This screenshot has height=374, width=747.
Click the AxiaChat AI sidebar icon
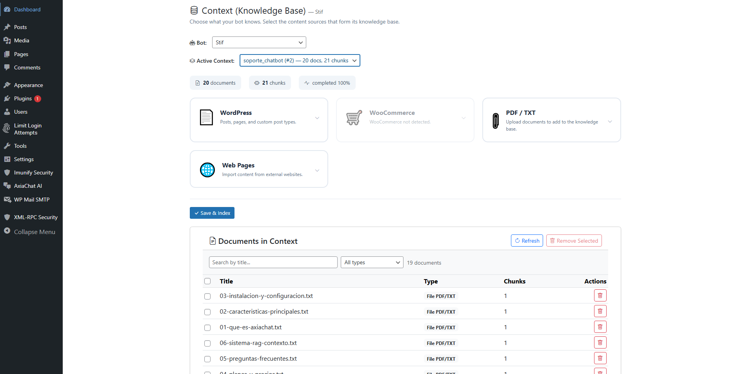coord(7,186)
